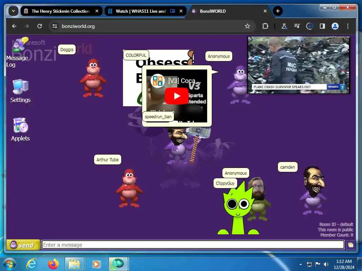Open the Chrome three-dot menu
Image resolution: width=362 pixels, height=271 pixels.
[348, 26]
